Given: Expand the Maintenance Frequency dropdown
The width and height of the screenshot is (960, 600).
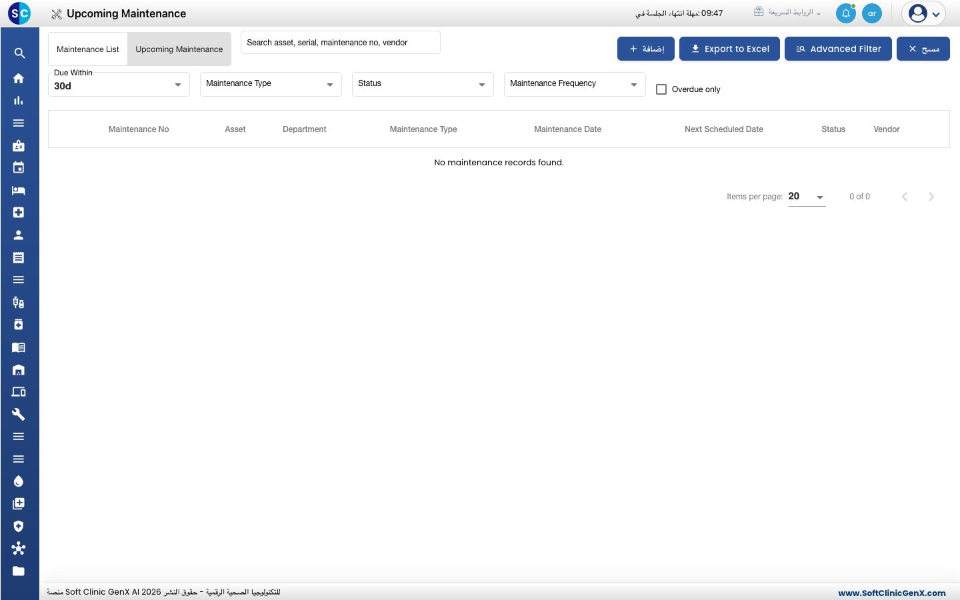Looking at the screenshot, I should pos(575,84).
